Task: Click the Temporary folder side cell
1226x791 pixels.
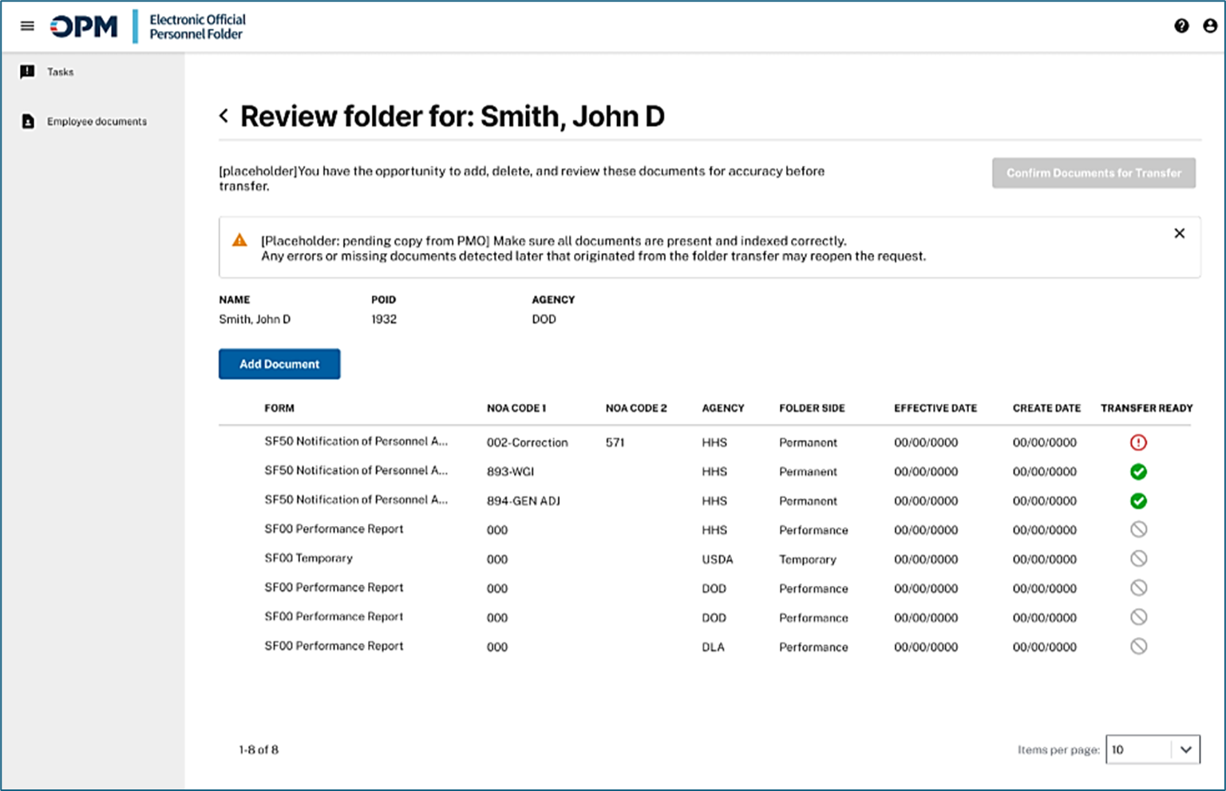Action: 808,560
